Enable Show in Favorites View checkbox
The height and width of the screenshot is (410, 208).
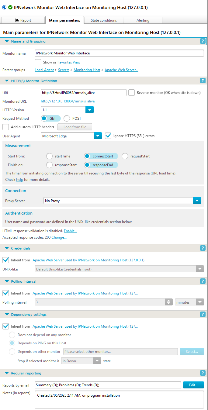[38, 62]
